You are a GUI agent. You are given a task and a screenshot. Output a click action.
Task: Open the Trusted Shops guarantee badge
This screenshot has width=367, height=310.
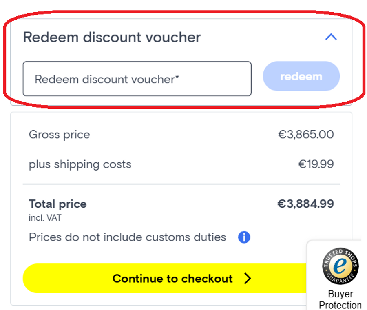[340, 266]
